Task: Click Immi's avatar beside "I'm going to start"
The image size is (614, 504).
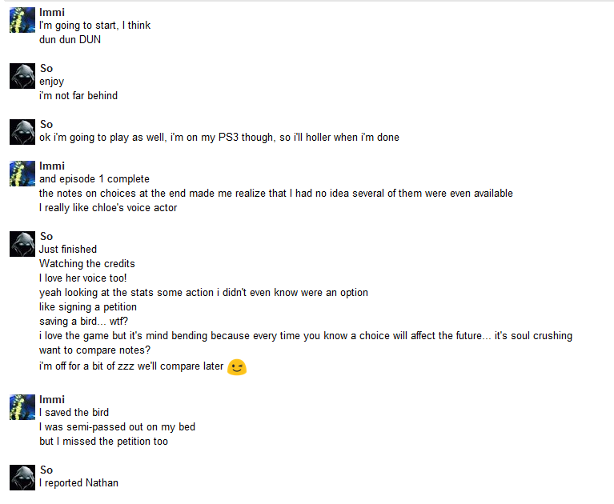Action: point(22,20)
